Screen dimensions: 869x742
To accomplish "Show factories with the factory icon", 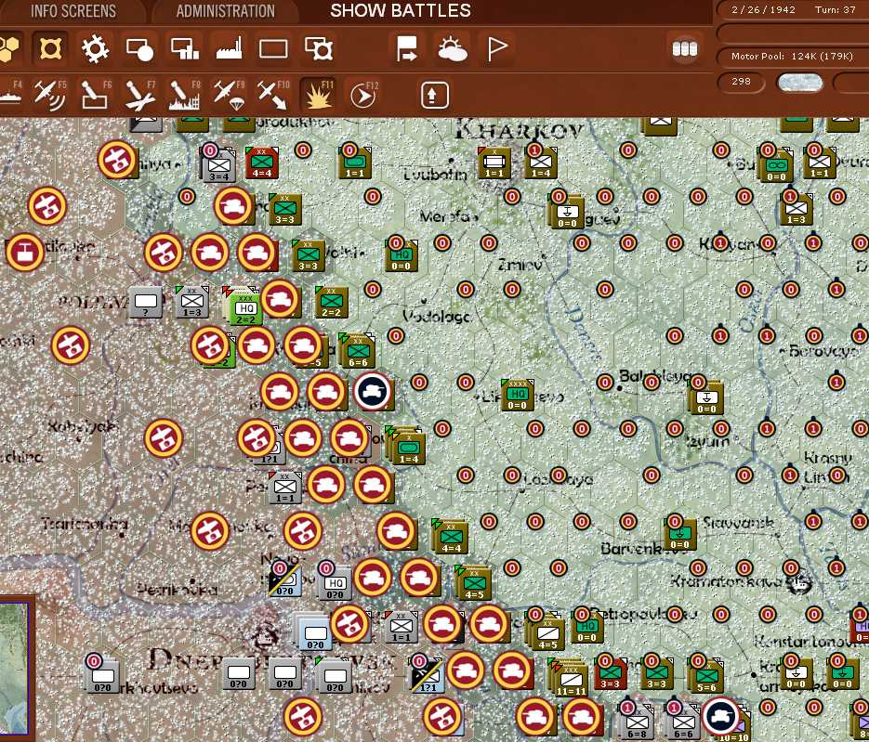I will 230,48.
